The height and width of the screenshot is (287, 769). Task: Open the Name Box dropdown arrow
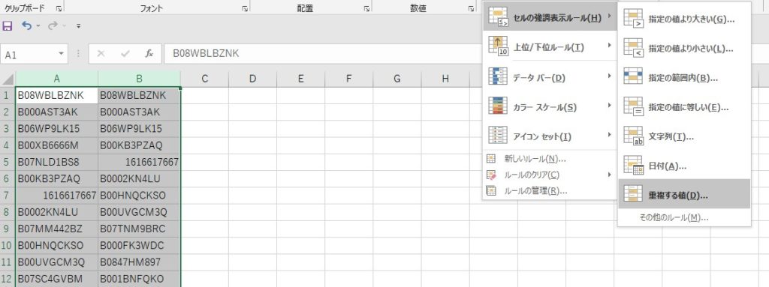(x=62, y=53)
